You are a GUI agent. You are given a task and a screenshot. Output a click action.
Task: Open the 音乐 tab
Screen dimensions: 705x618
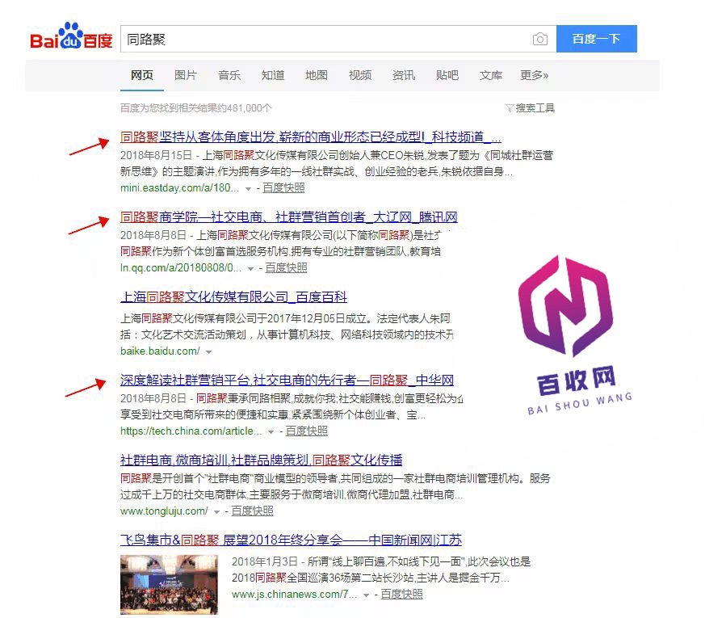pos(229,75)
